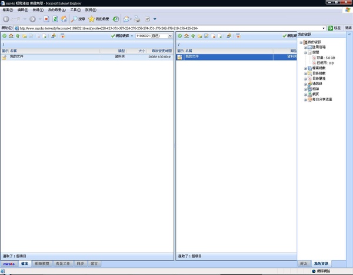Viewport: 353px width, 275px height.
Task: Click the browser Back button
Action: point(6,19)
